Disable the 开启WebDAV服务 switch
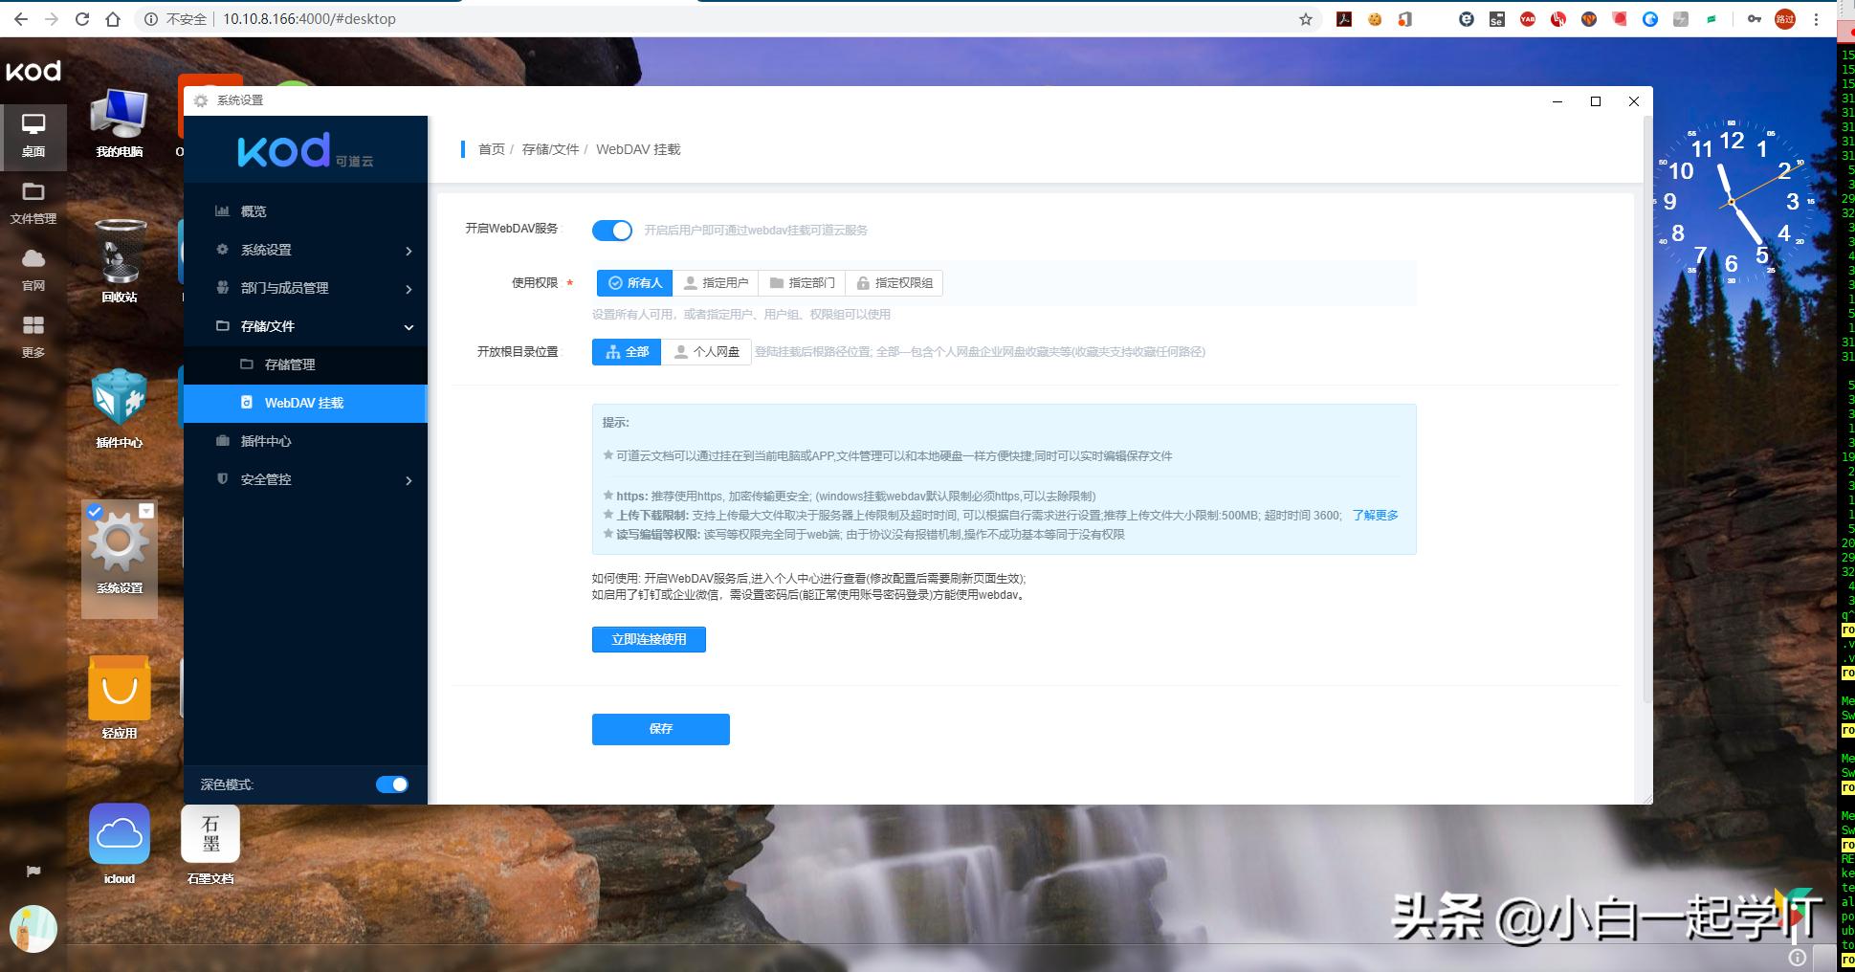This screenshot has height=972, width=1855. (612, 230)
